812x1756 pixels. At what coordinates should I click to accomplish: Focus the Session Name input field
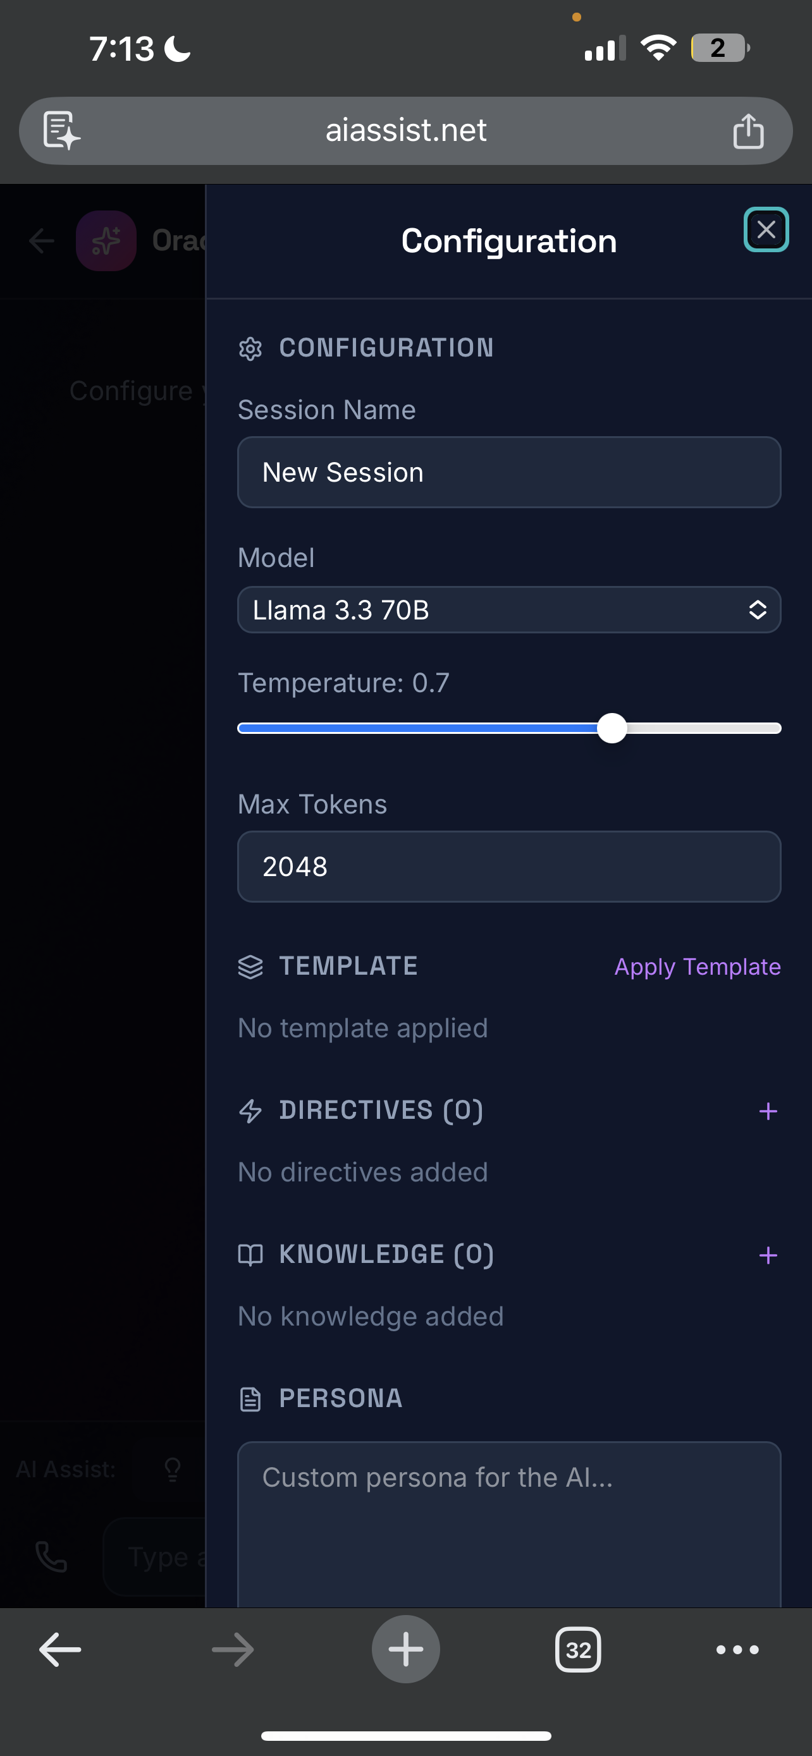coord(508,472)
